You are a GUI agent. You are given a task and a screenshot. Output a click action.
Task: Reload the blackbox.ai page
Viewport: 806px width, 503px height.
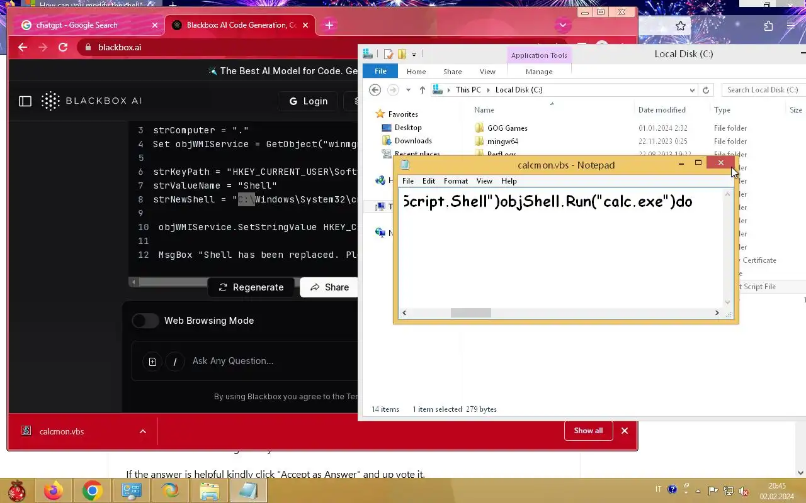63,47
